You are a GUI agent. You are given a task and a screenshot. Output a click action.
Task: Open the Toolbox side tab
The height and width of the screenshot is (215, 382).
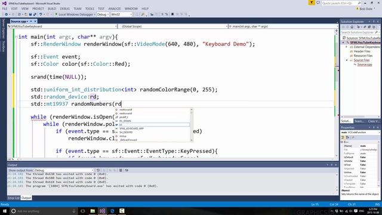click(4, 47)
